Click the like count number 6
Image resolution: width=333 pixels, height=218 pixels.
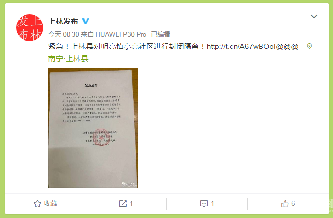coord(293,204)
